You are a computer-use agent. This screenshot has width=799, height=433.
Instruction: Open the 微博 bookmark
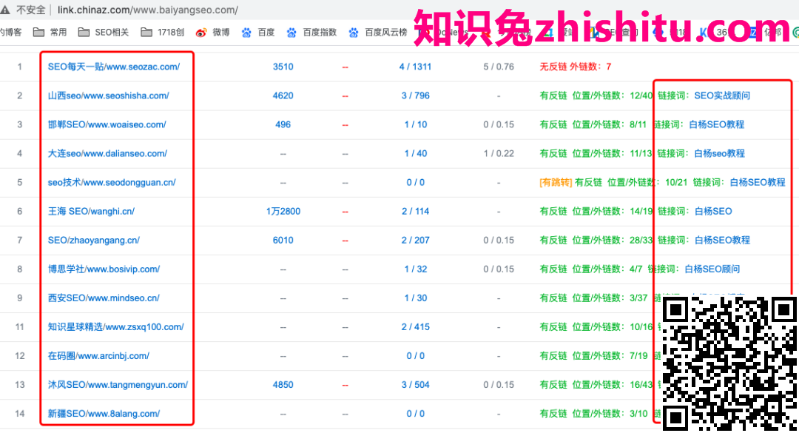(213, 32)
